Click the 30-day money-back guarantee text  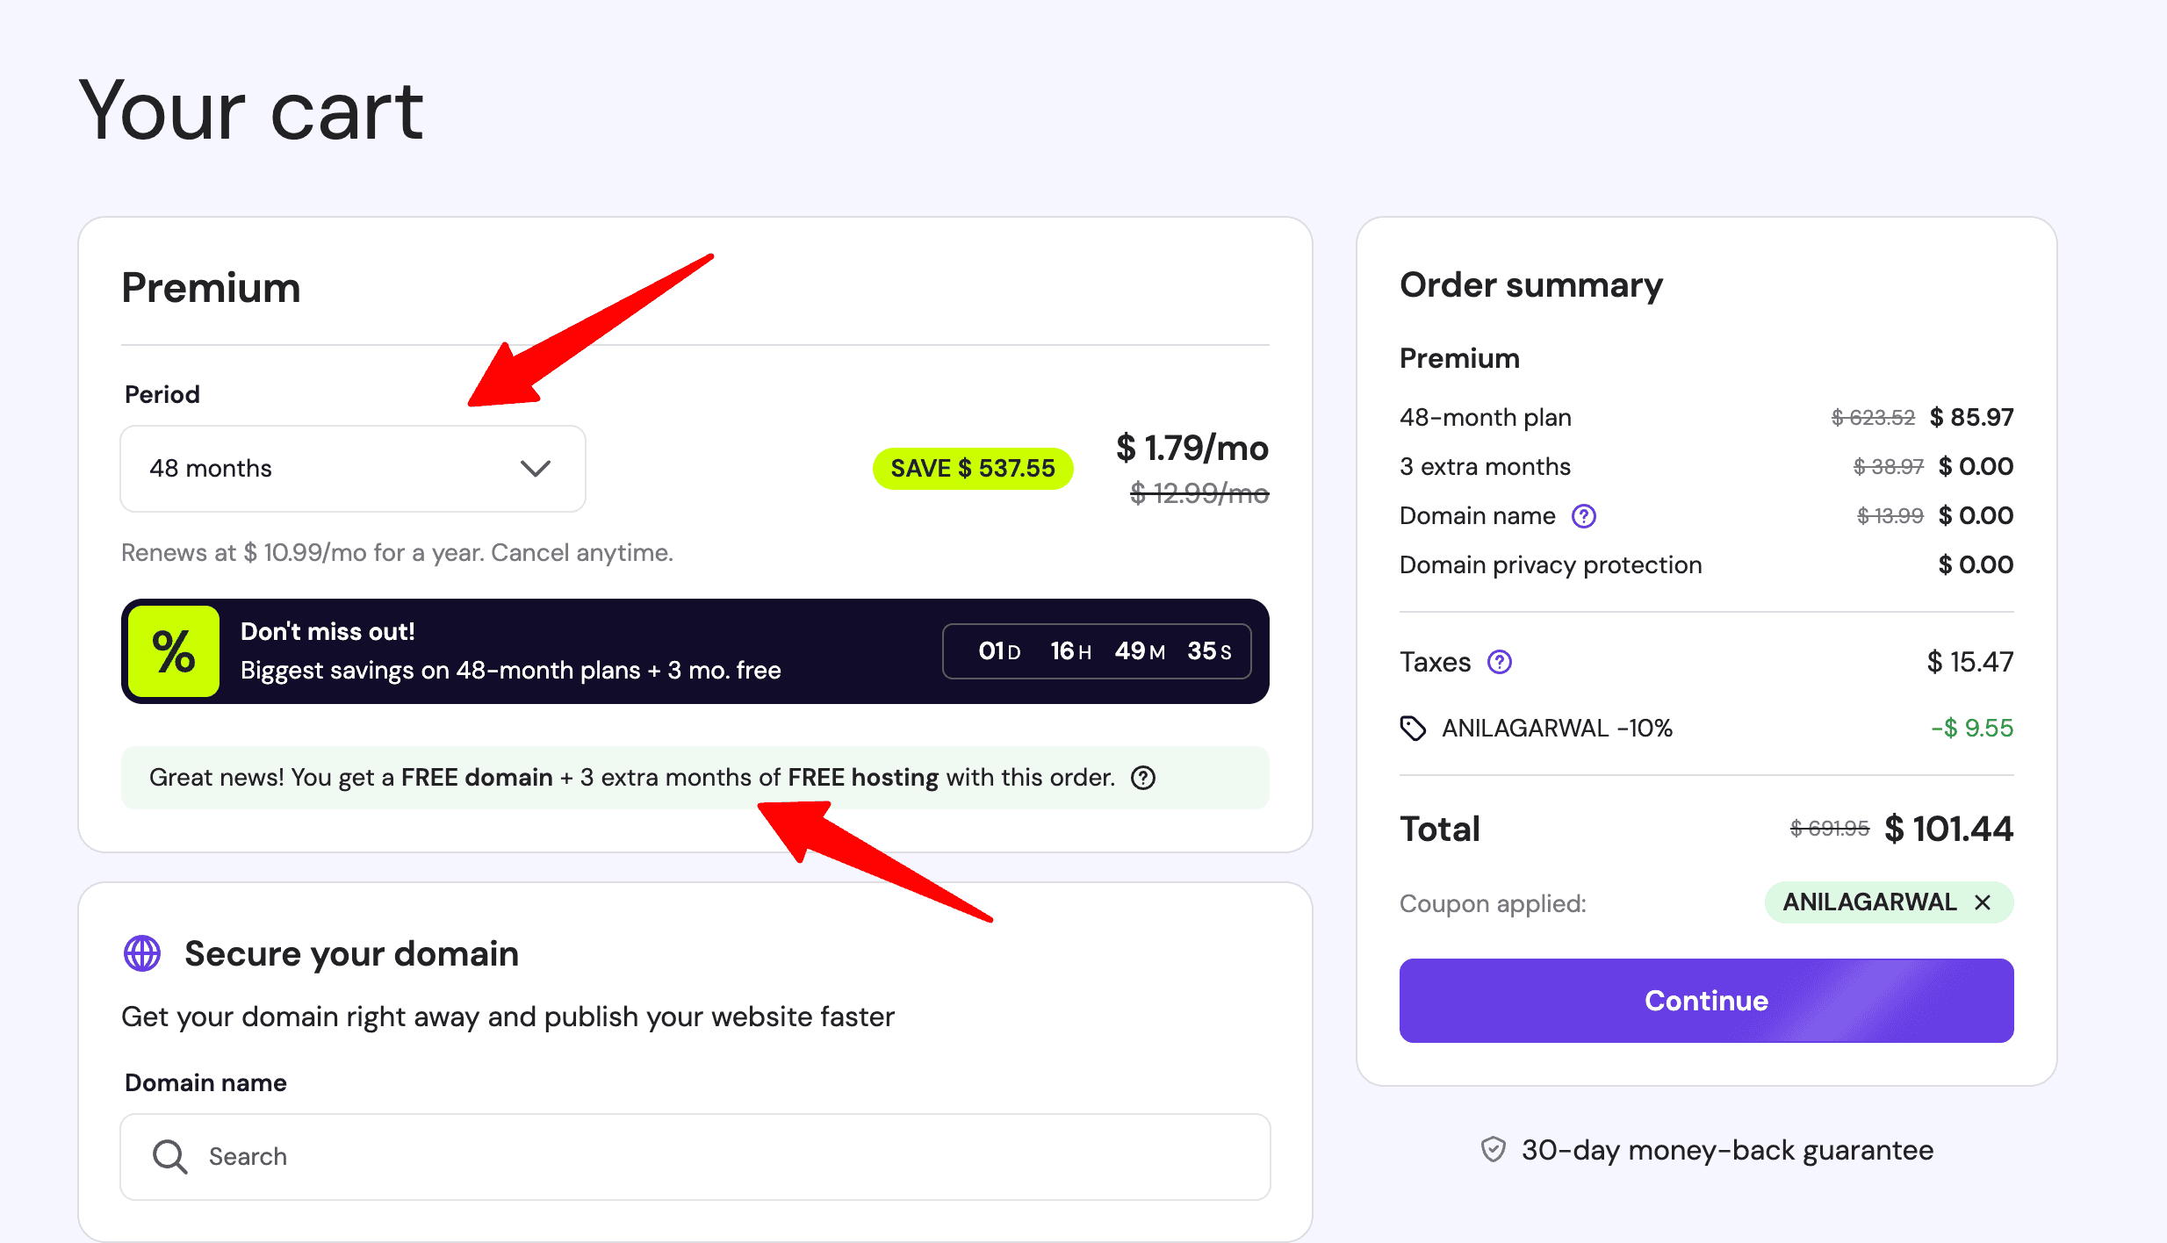coord(1726,1150)
